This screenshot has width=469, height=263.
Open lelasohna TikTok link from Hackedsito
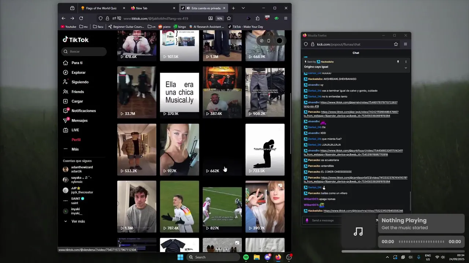pyautogui.click(x=363, y=211)
